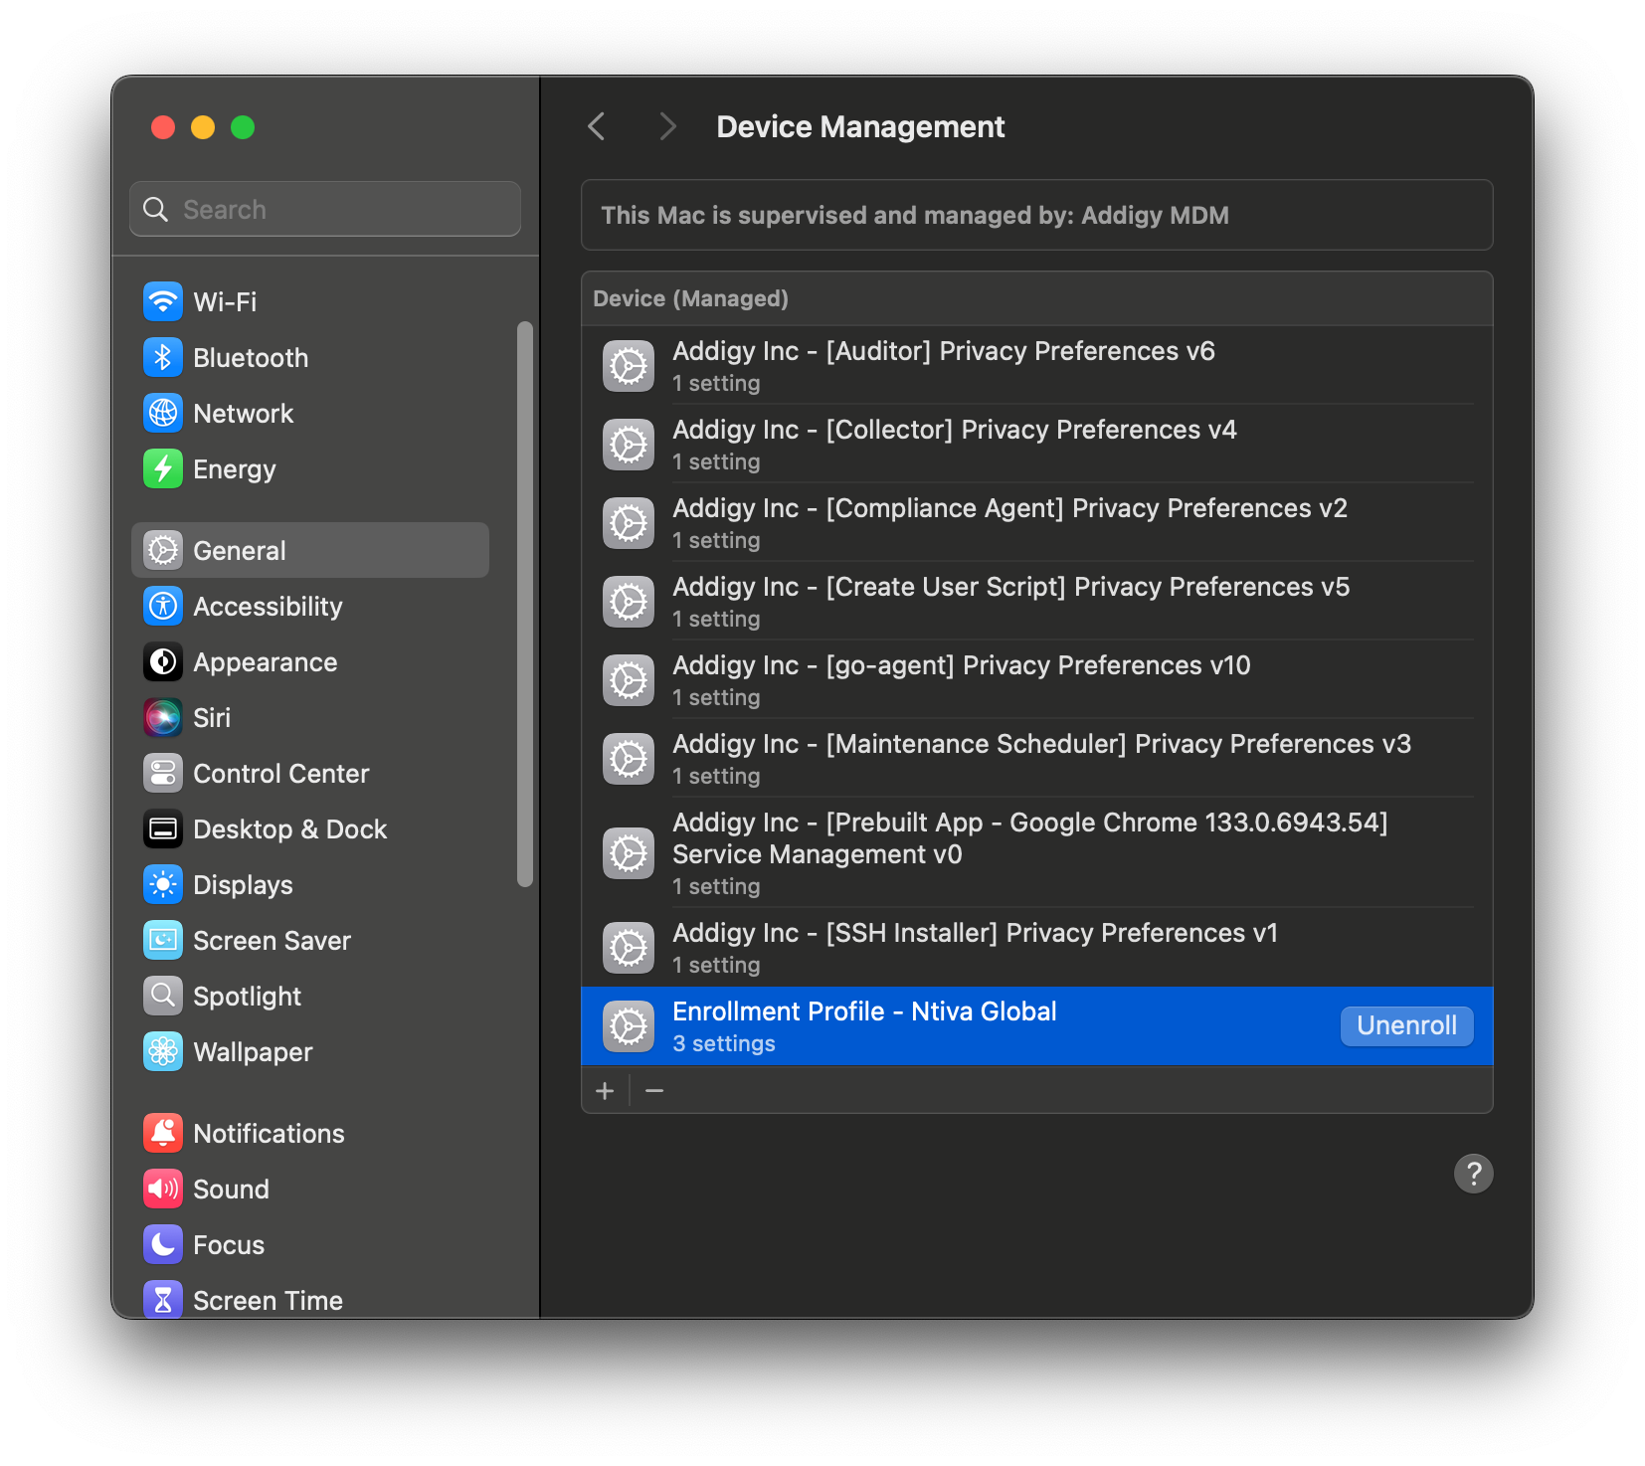Viewport: 1645px width, 1466px height.
Task: Open the Screen Time hourglass icon
Action: [x=163, y=1299]
